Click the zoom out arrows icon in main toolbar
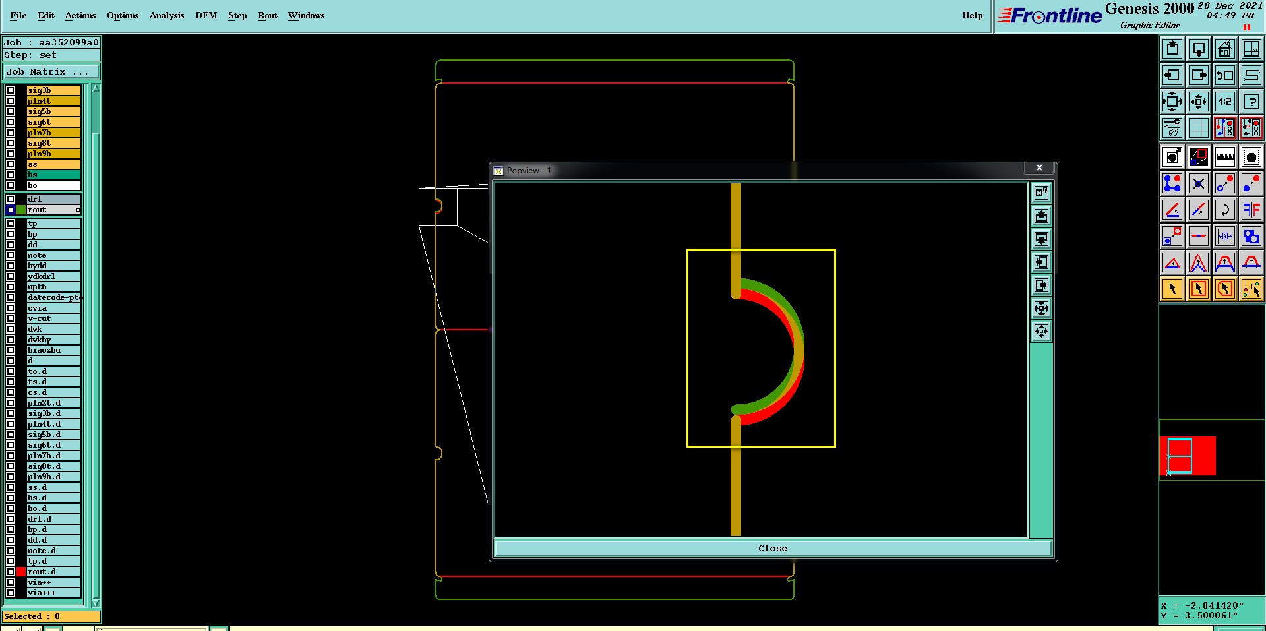 pos(1199,102)
